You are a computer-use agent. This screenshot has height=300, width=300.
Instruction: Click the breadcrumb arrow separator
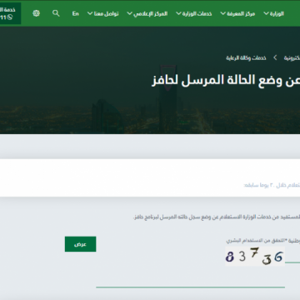(275, 57)
